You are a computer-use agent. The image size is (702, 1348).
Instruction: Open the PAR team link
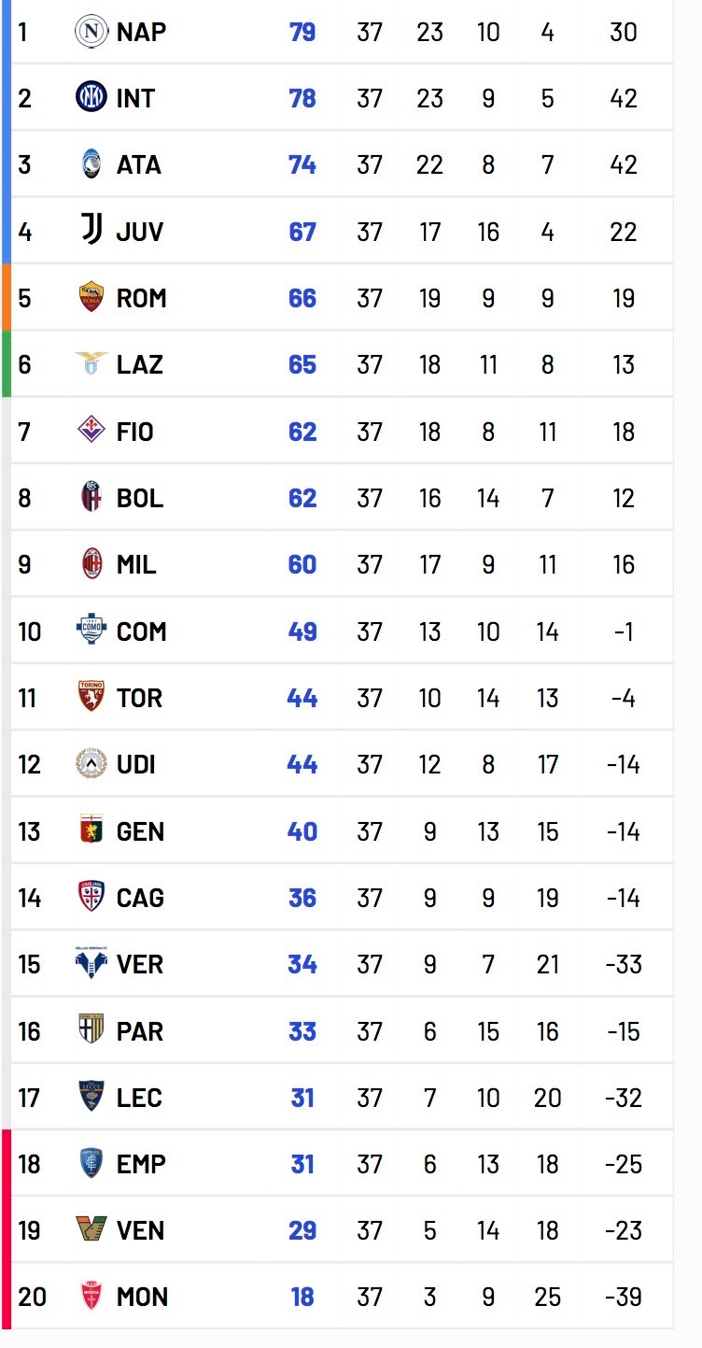(x=140, y=1031)
